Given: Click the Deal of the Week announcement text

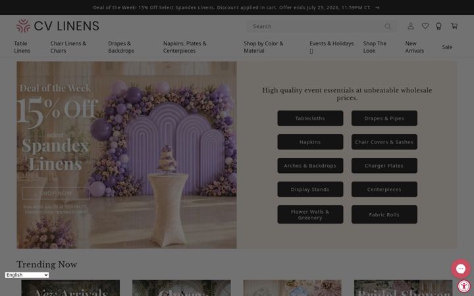Looking at the screenshot, I should coord(232,7).
